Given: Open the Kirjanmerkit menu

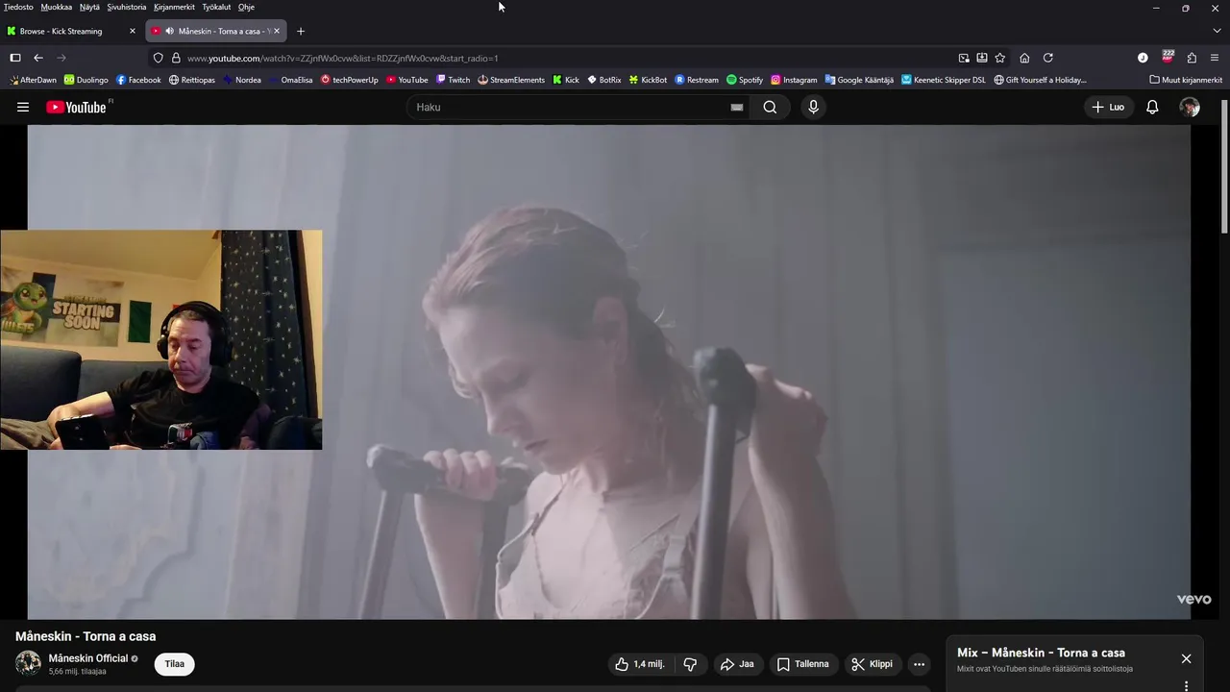Looking at the screenshot, I should coord(174,7).
